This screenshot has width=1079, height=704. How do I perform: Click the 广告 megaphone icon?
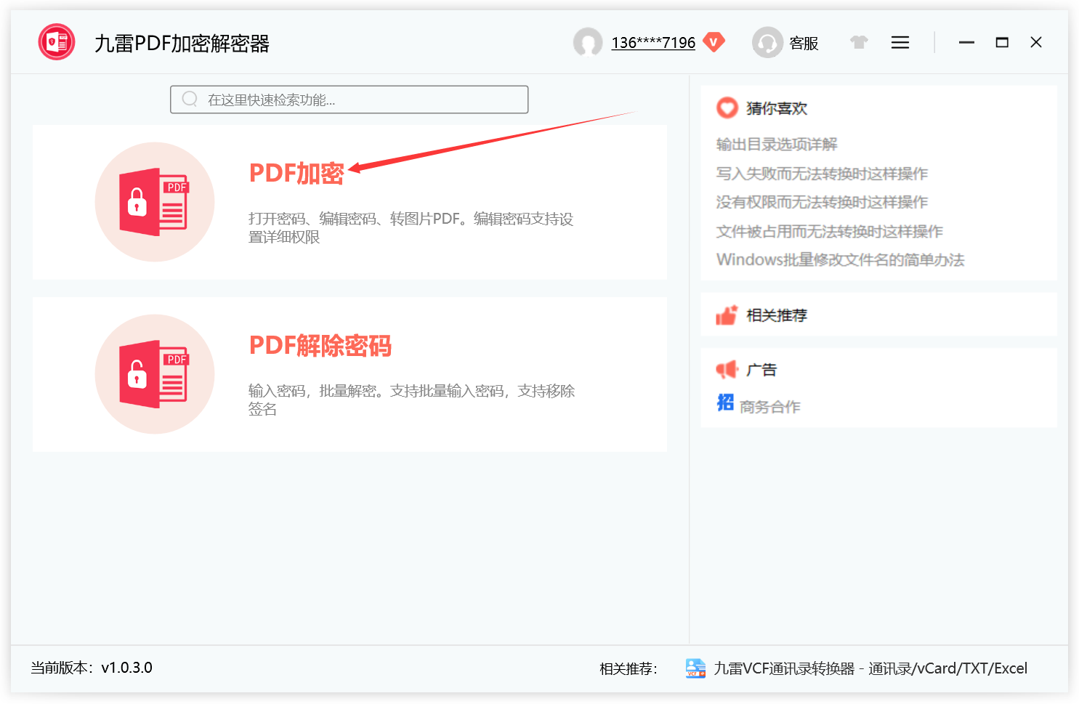point(727,370)
